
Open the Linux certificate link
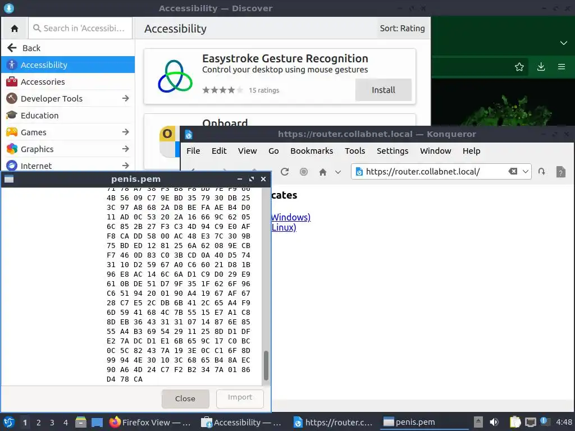[284, 227]
